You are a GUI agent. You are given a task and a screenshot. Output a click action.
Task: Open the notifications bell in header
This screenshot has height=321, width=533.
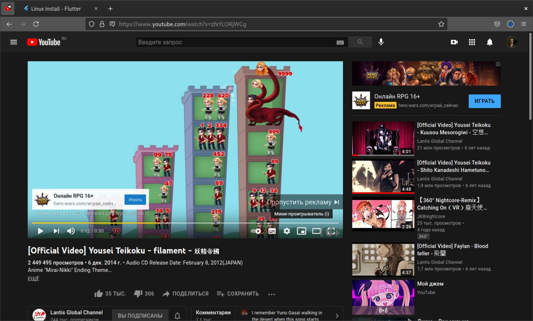(490, 42)
